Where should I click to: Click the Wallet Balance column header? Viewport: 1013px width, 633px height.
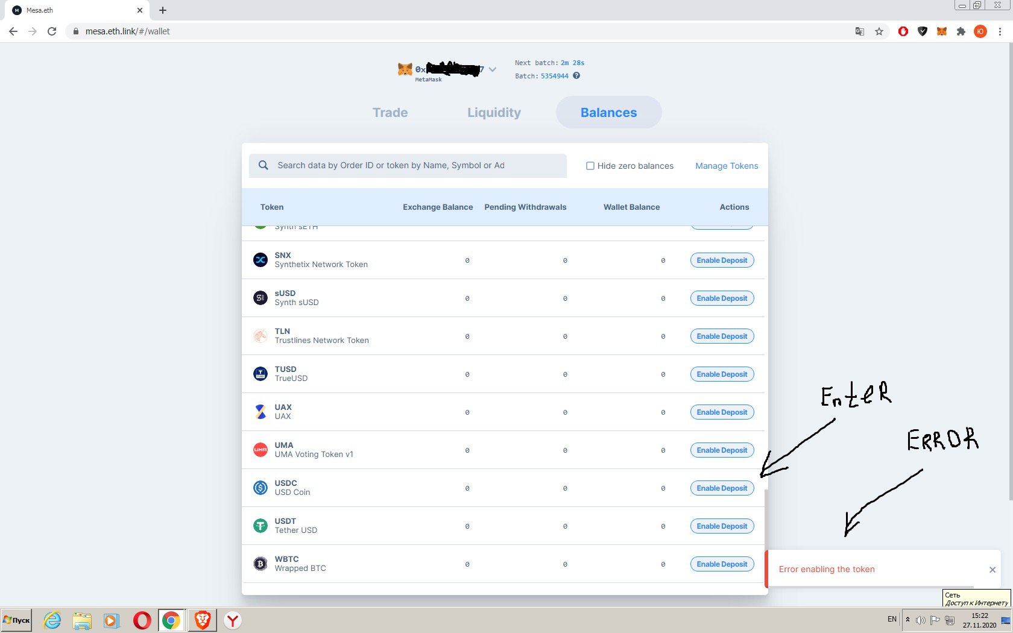(631, 207)
